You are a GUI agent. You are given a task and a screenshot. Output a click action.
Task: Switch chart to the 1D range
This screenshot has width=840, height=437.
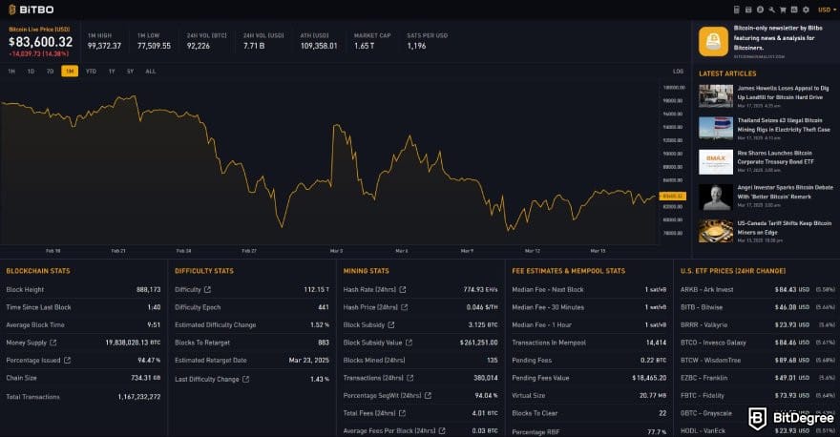coord(31,72)
